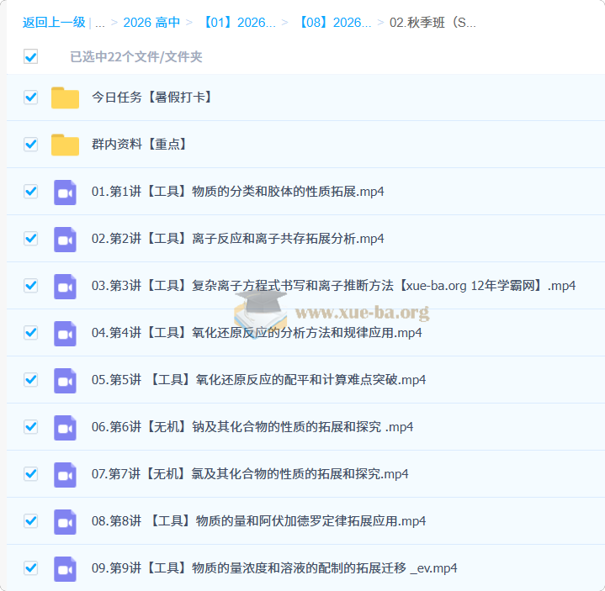Click the video icon of 07.第7讲 file

point(65,474)
